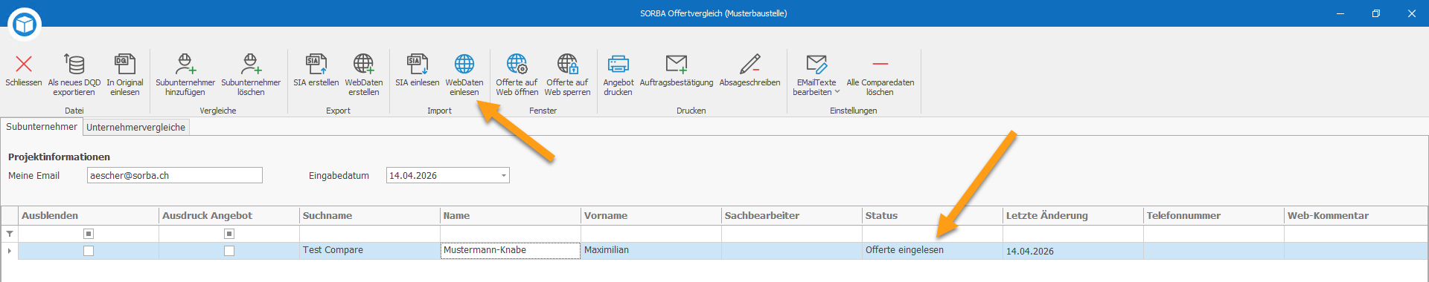Restore down the SORBA window
Image resolution: width=1429 pixels, height=282 pixels.
point(1376,13)
